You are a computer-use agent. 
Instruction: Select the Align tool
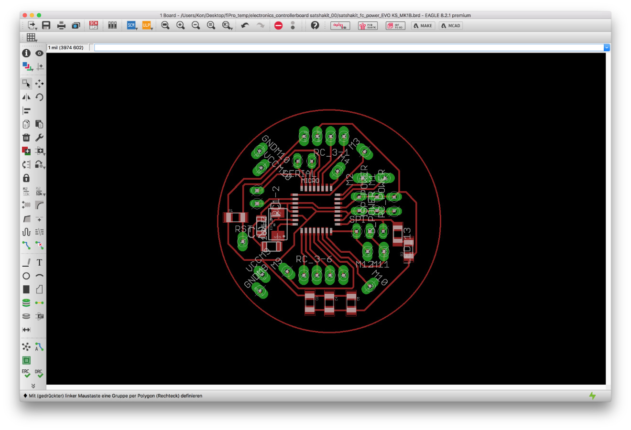pyautogui.click(x=26, y=110)
